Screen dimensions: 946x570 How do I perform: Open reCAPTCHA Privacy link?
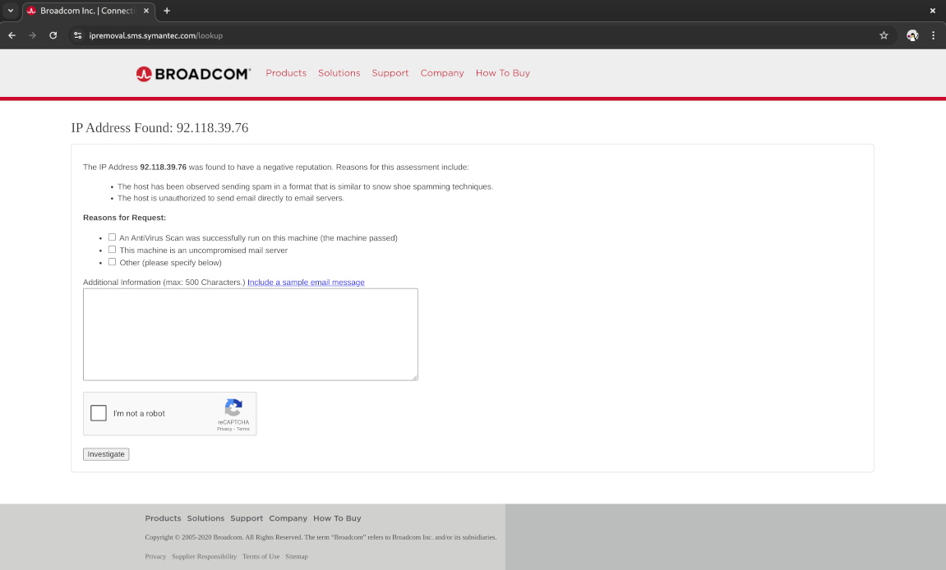tap(224, 429)
